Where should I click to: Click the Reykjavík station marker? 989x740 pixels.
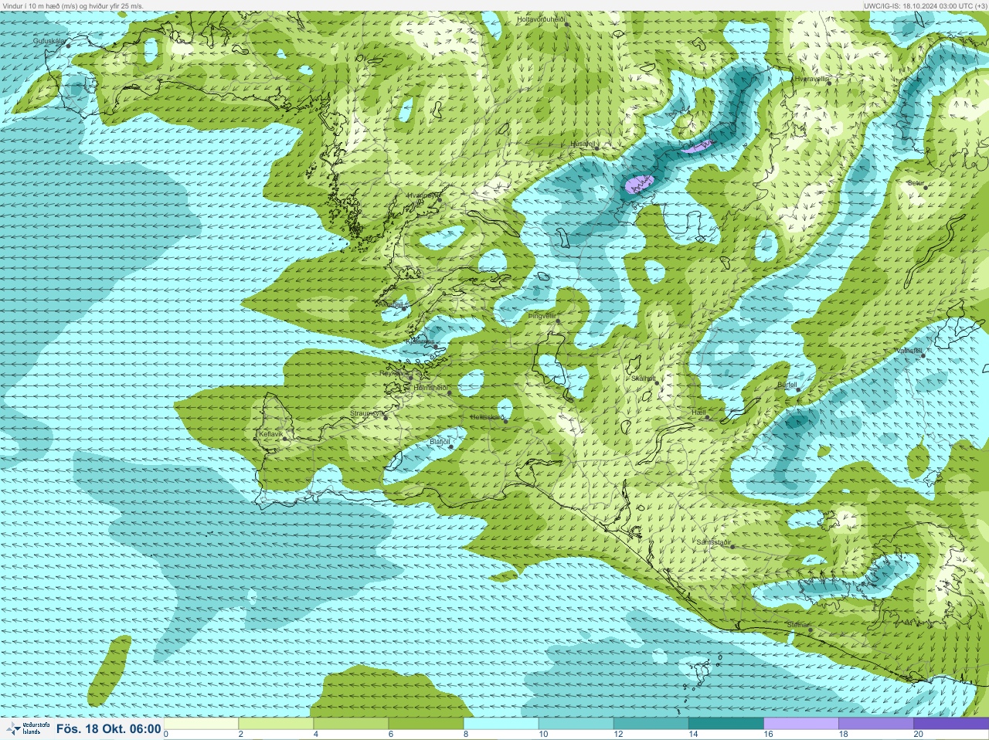[410, 377]
